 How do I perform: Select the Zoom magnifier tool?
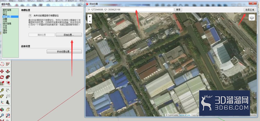point(2,115)
